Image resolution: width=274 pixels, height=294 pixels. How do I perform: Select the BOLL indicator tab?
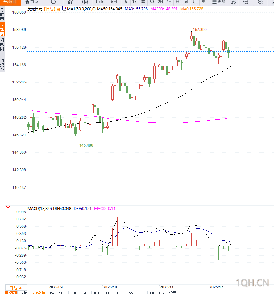click(74, 292)
